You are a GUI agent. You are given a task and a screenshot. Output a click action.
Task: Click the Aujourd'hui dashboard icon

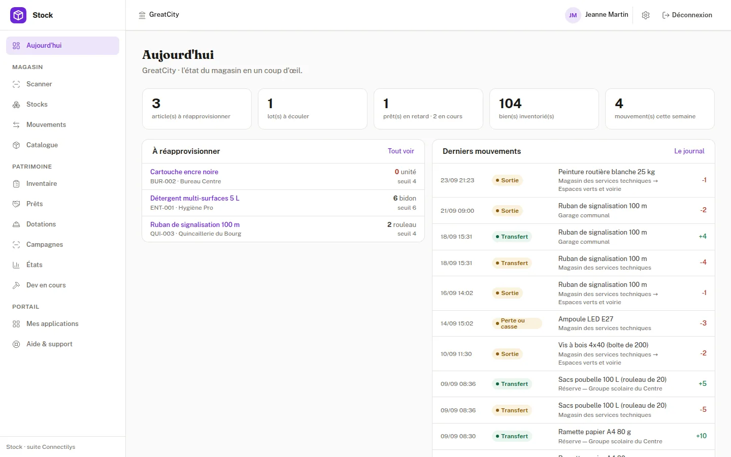(x=16, y=46)
